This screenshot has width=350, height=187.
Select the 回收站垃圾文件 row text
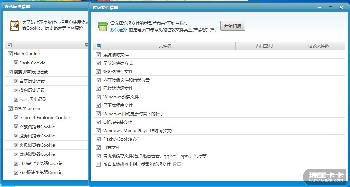pyautogui.click(x=118, y=89)
